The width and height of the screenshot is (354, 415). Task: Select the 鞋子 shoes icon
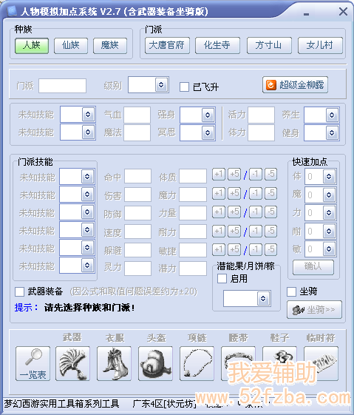click(279, 363)
